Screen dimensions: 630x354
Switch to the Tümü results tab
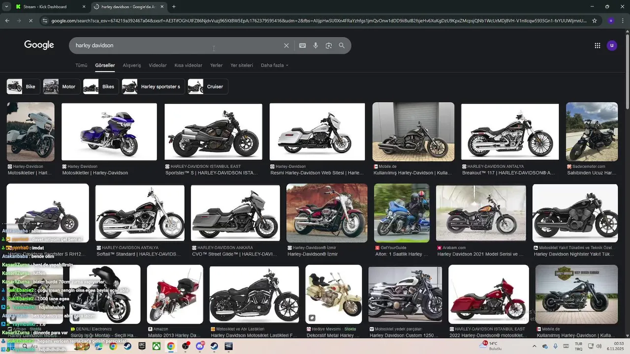81,65
